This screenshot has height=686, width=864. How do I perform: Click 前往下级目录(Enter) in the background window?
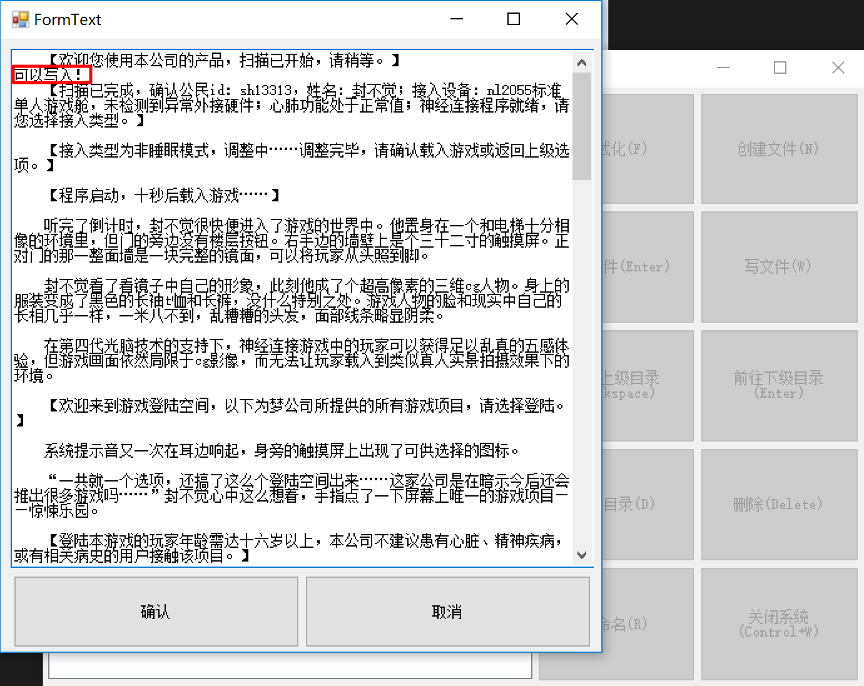(779, 385)
